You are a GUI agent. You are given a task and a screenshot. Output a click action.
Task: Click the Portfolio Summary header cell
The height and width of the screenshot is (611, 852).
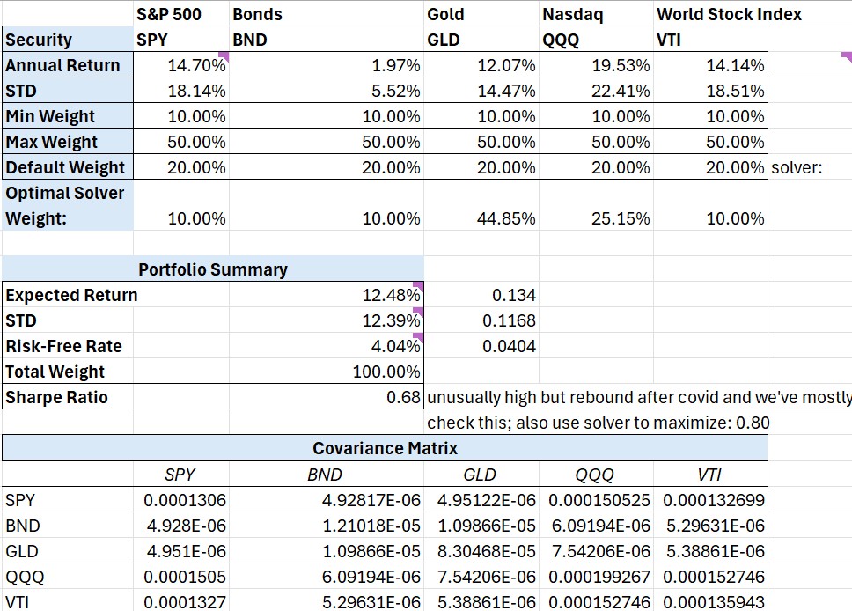click(212, 269)
